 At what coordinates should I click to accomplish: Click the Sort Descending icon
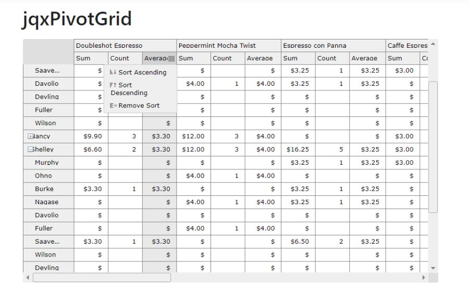point(113,85)
